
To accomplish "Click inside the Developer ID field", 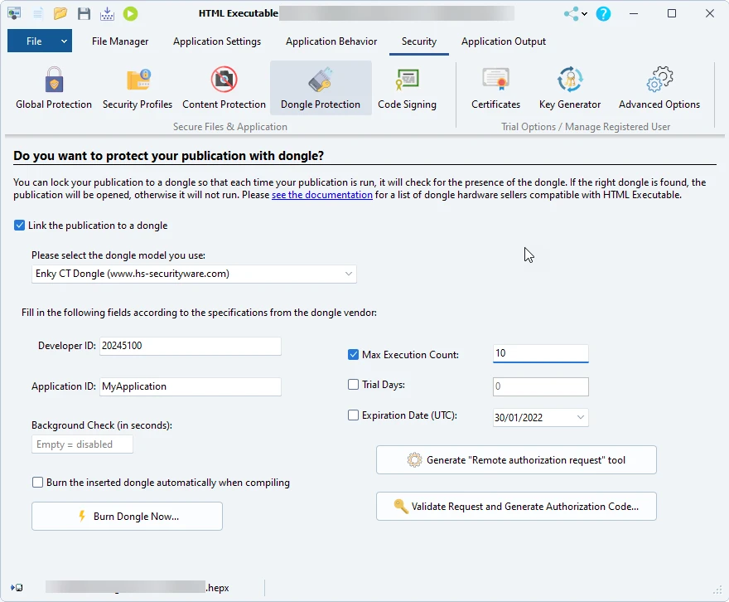I will pyautogui.click(x=190, y=346).
